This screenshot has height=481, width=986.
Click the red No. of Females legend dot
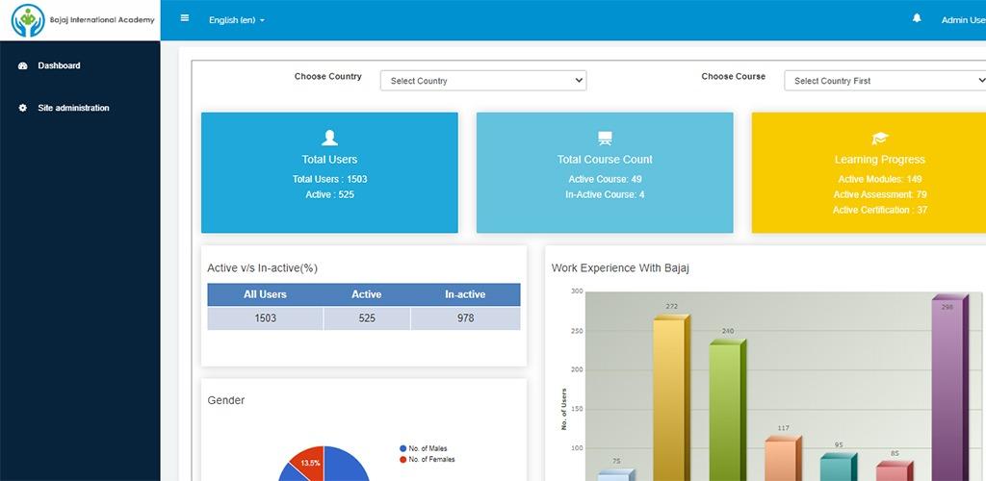(x=403, y=460)
